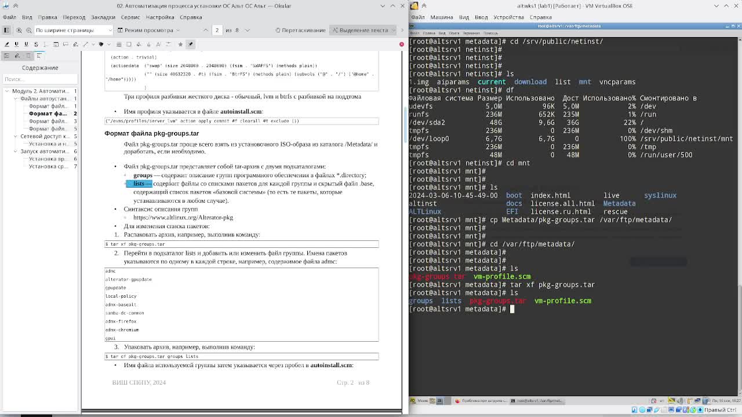Collapse 'Файлы автоустан...' tree node
The image size is (742, 417).
[16, 98]
